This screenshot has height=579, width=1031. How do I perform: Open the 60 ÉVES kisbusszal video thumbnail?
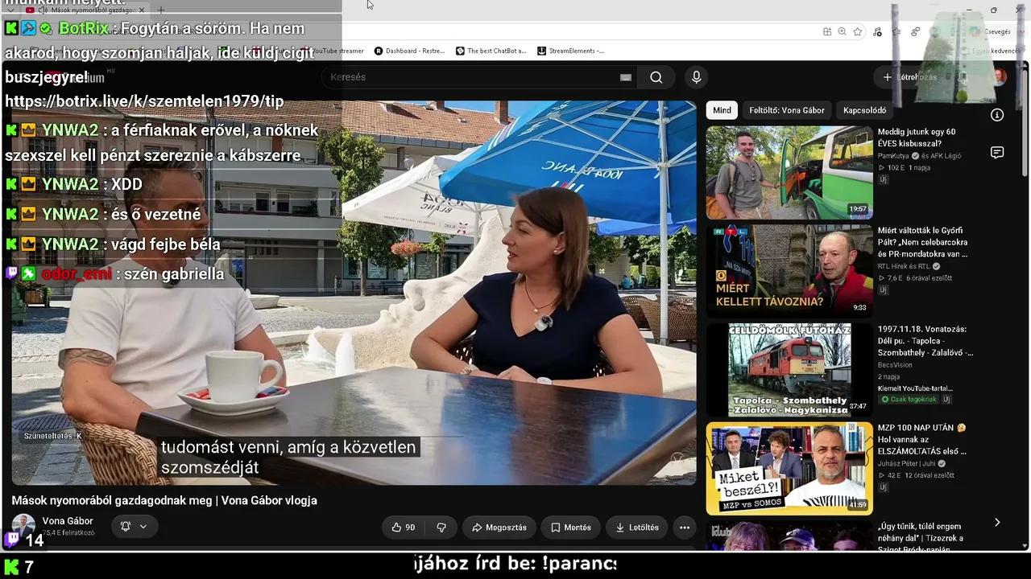(x=789, y=173)
